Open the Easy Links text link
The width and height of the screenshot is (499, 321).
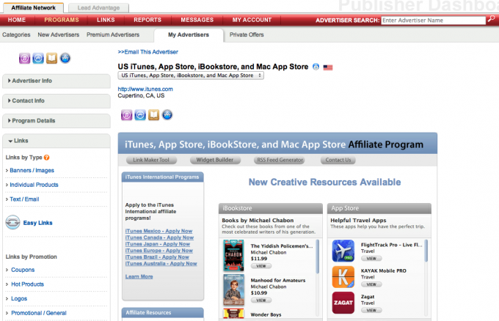pos(37,223)
